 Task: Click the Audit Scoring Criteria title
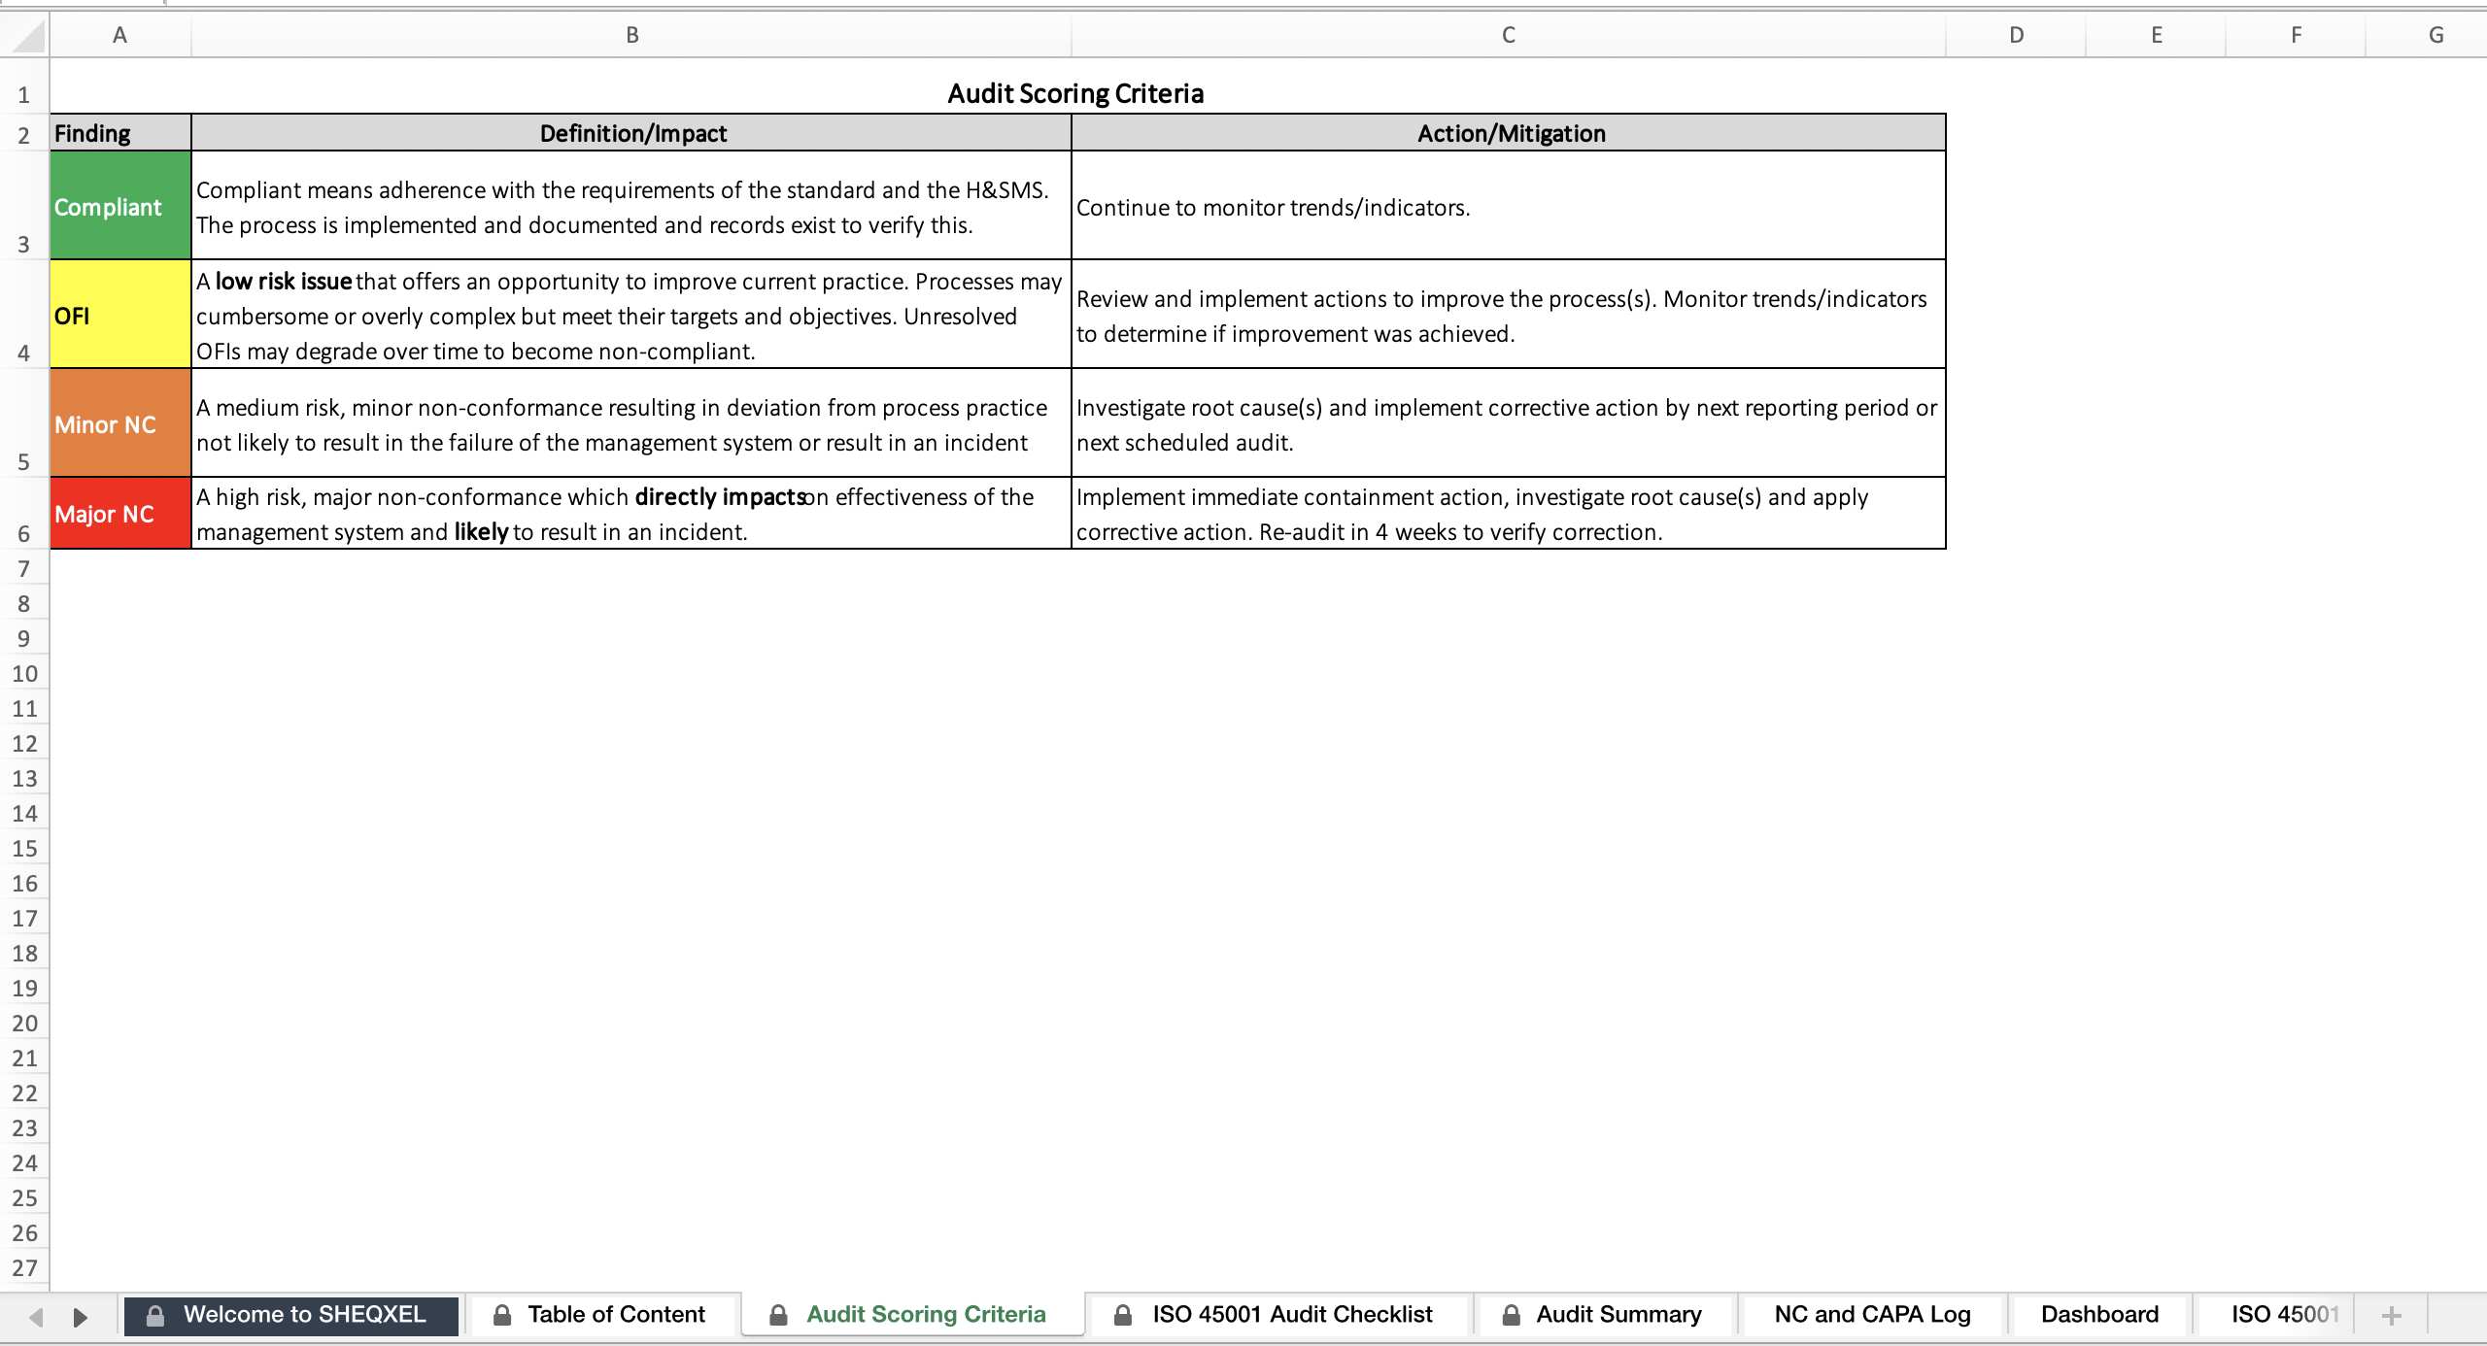(1075, 93)
